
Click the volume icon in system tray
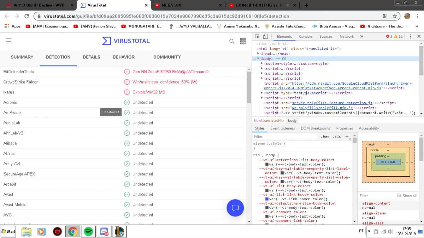point(390,231)
